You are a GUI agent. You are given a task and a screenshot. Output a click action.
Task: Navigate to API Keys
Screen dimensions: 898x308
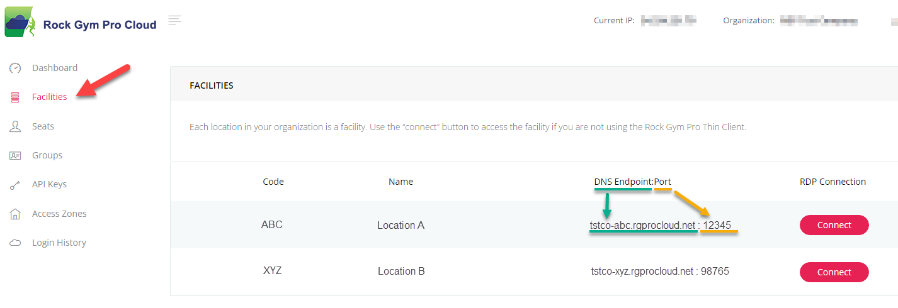pyautogui.click(x=49, y=184)
